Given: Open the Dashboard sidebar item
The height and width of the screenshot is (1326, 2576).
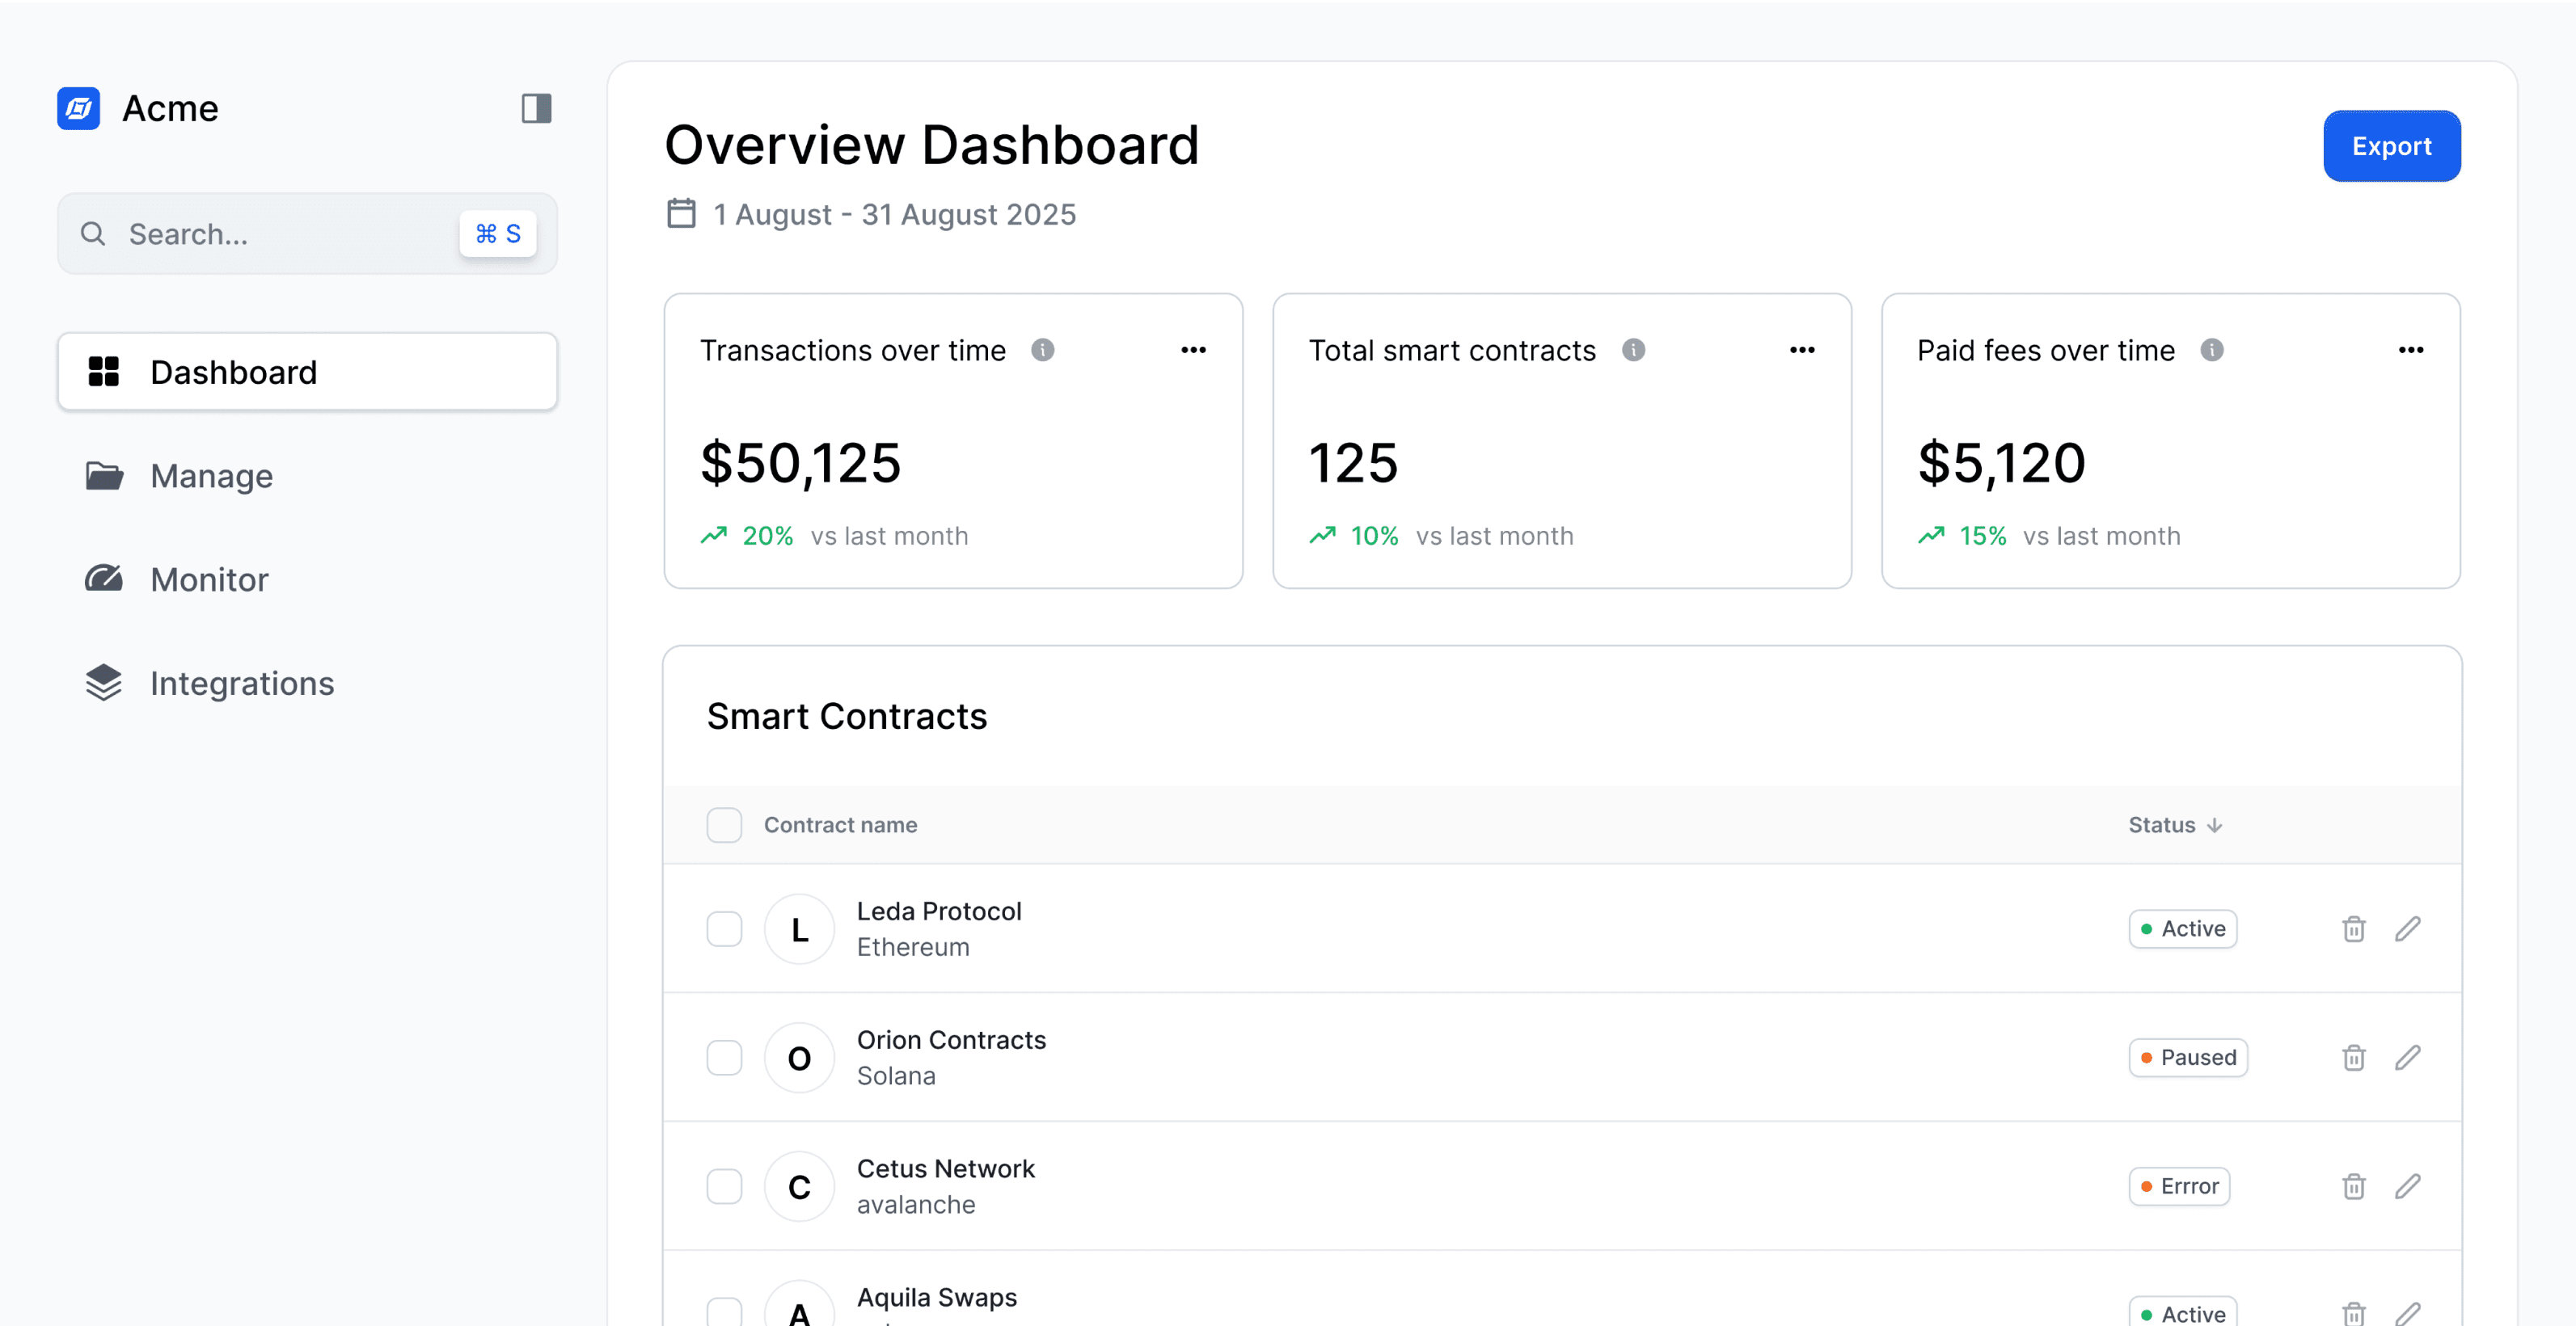Looking at the screenshot, I should [307, 372].
